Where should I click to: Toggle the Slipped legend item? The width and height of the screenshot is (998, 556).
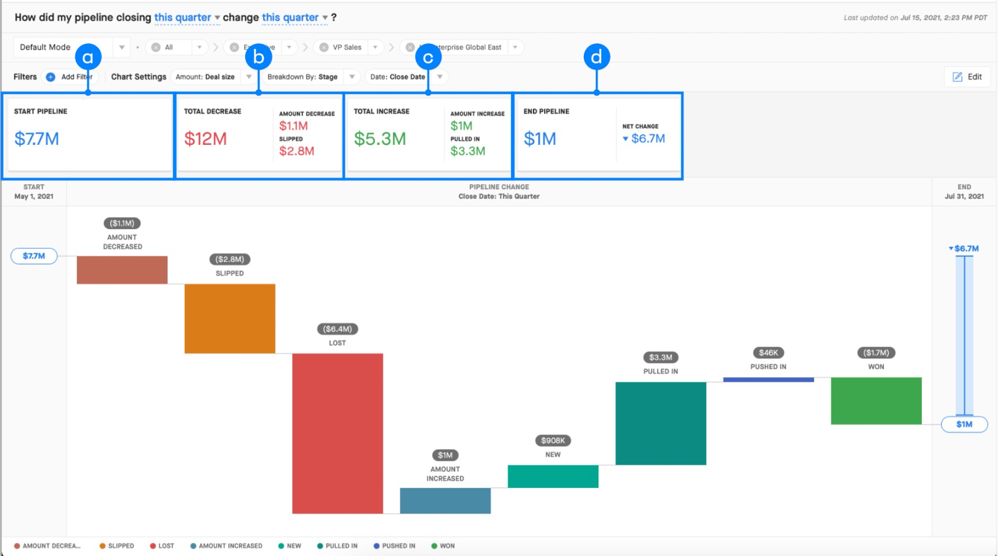(117, 546)
